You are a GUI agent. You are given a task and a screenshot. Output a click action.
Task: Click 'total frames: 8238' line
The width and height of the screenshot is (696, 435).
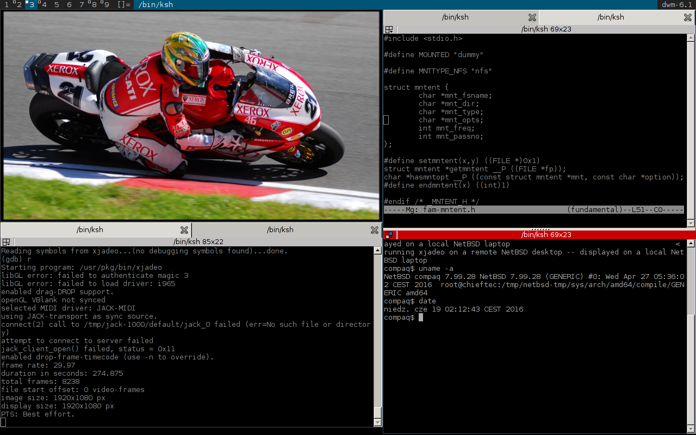coord(42,381)
